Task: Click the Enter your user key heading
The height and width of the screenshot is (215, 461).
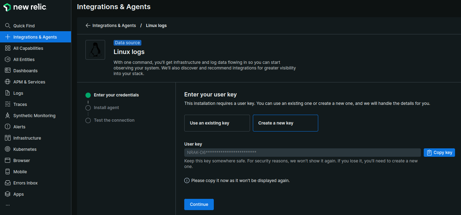Action: (x=211, y=94)
